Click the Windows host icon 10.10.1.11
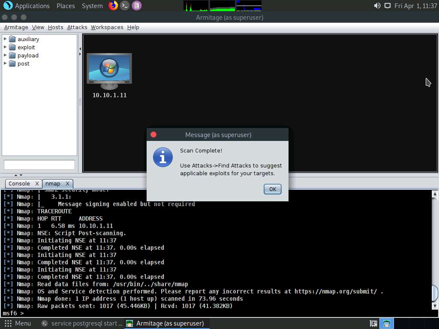The height and width of the screenshot is (329, 439). pos(109,71)
